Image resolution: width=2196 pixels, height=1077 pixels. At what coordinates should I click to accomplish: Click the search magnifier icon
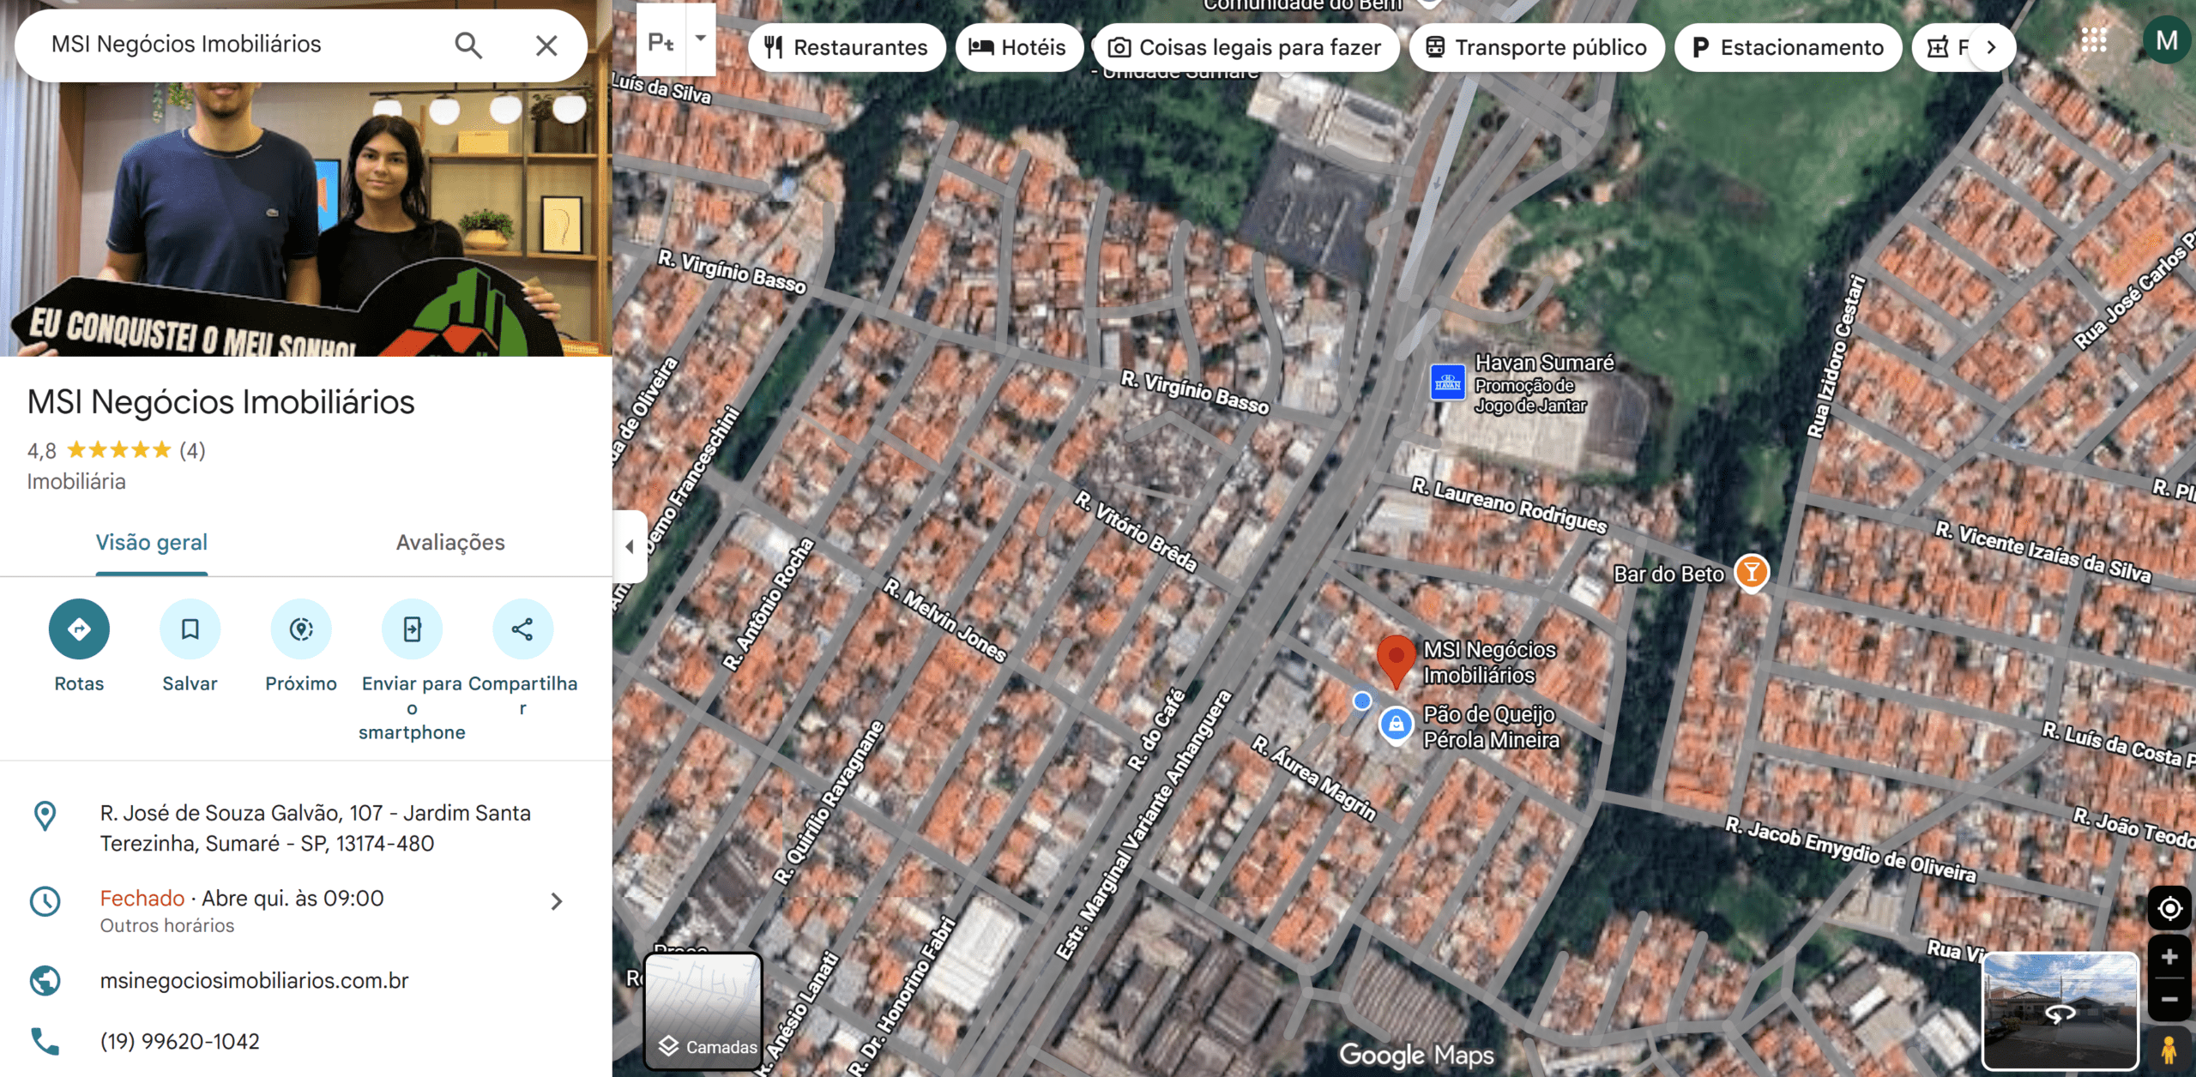click(x=468, y=45)
